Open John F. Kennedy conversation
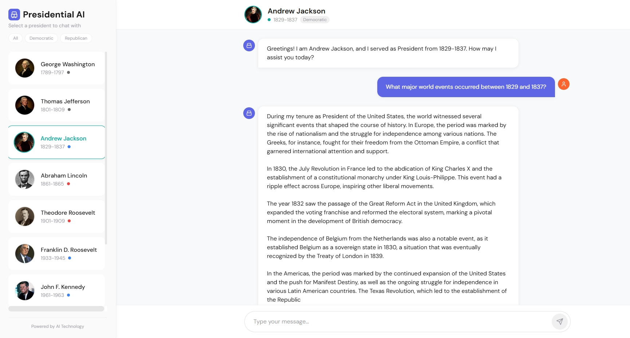The height and width of the screenshot is (338, 630). (x=57, y=290)
